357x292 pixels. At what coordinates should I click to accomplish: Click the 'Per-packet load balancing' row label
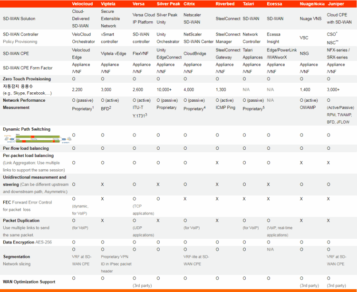coord(28,156)
